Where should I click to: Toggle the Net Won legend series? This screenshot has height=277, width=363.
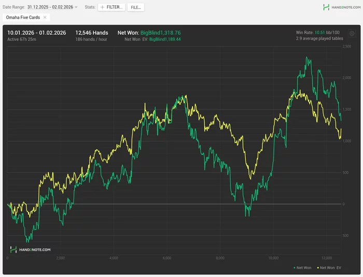coord(303,268)
